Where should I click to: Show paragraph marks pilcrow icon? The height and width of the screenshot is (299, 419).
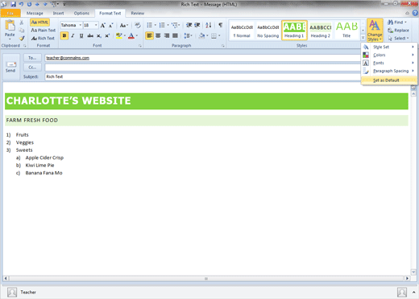[x=220, y=25]
